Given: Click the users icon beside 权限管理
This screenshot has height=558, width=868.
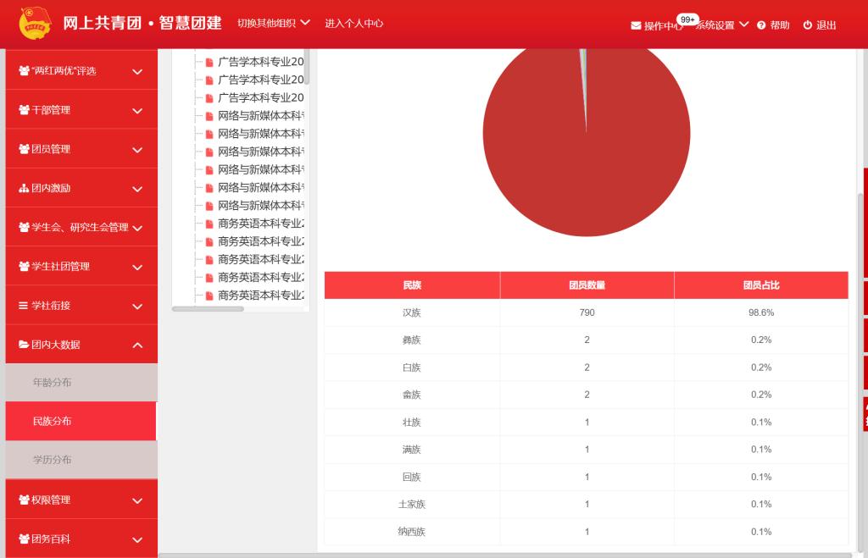Looking at the screenshot, I should coord(24,500).
